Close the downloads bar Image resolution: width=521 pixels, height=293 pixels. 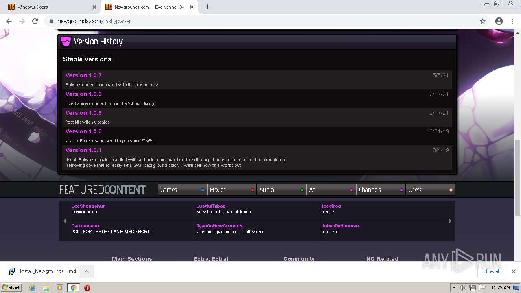pos(513,271)
